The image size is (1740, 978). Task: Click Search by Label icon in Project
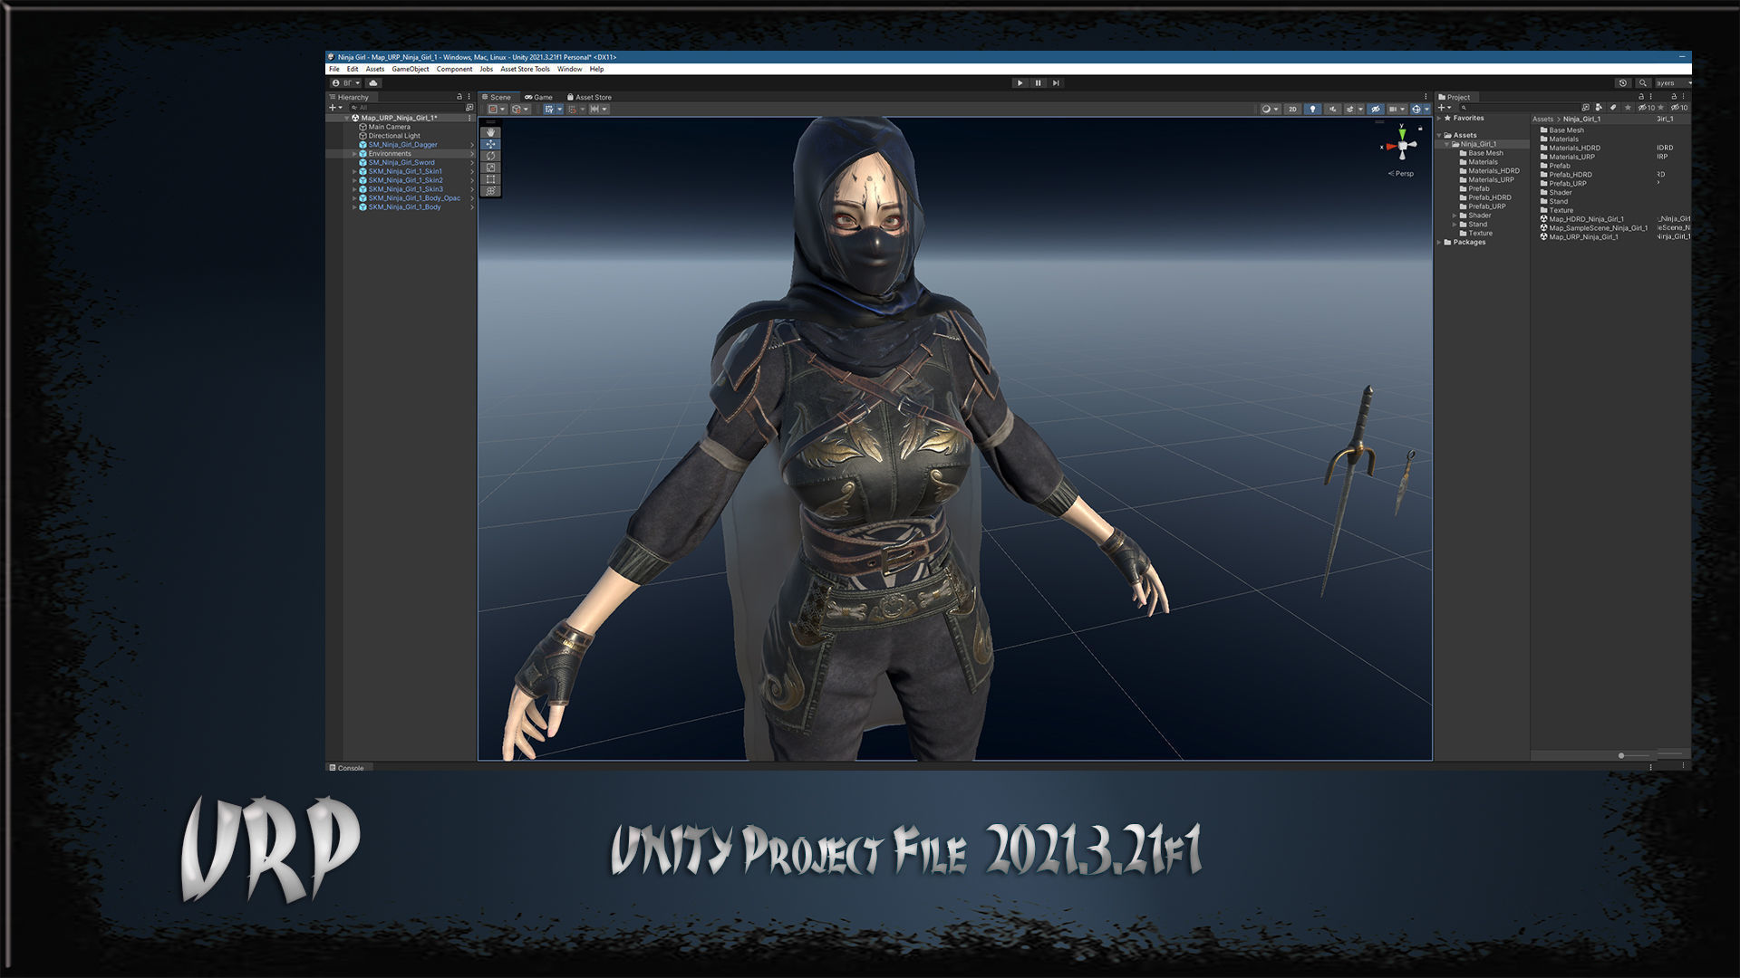[1613, 108]
